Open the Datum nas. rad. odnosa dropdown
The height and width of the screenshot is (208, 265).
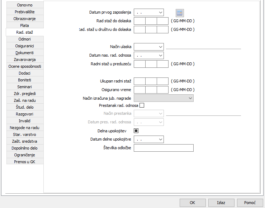tap(160, 56)
